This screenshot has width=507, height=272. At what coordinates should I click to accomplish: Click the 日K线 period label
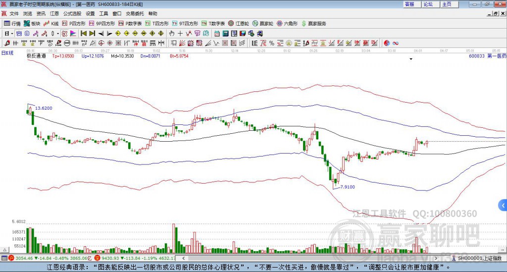pyautogui.click(x=7, y=53)
